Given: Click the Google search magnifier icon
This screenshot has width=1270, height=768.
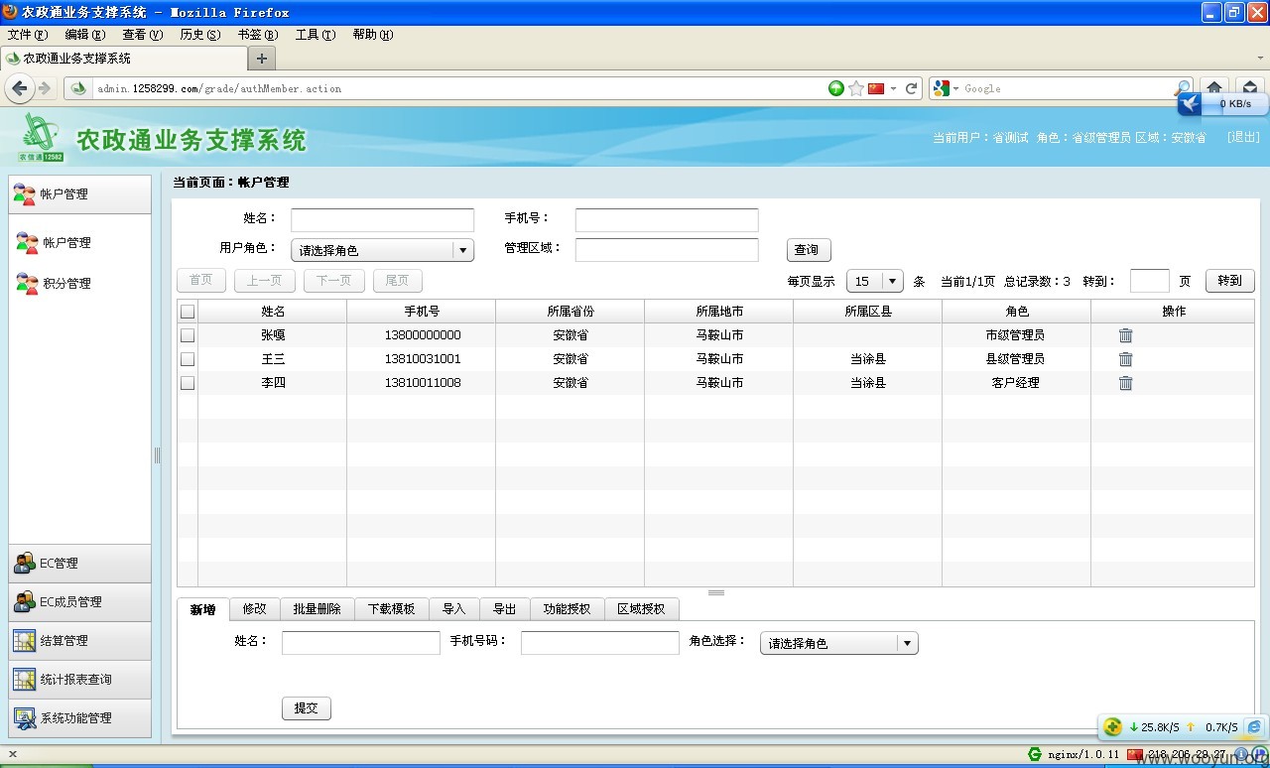Looking at the screenshot, I should click(1182, 88).
